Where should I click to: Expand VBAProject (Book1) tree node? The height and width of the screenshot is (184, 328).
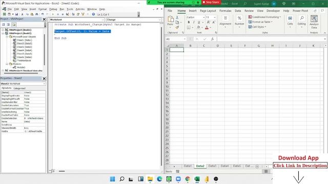click(x=3, y=30)
